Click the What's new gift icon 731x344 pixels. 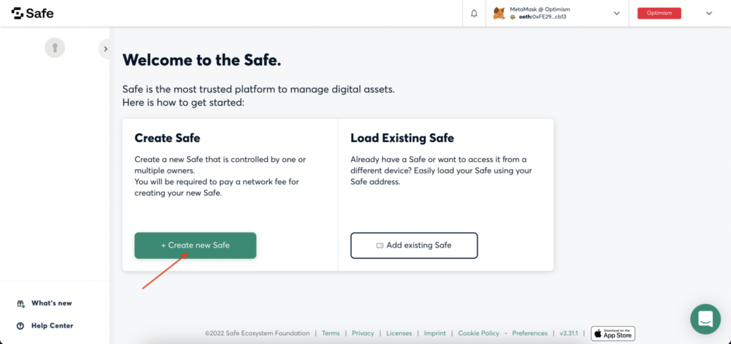(21, 303)
